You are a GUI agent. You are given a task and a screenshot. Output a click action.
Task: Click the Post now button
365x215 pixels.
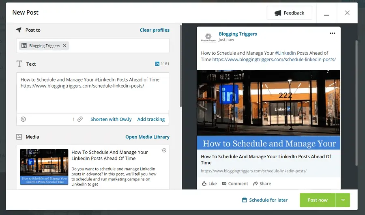click(318, 200)
